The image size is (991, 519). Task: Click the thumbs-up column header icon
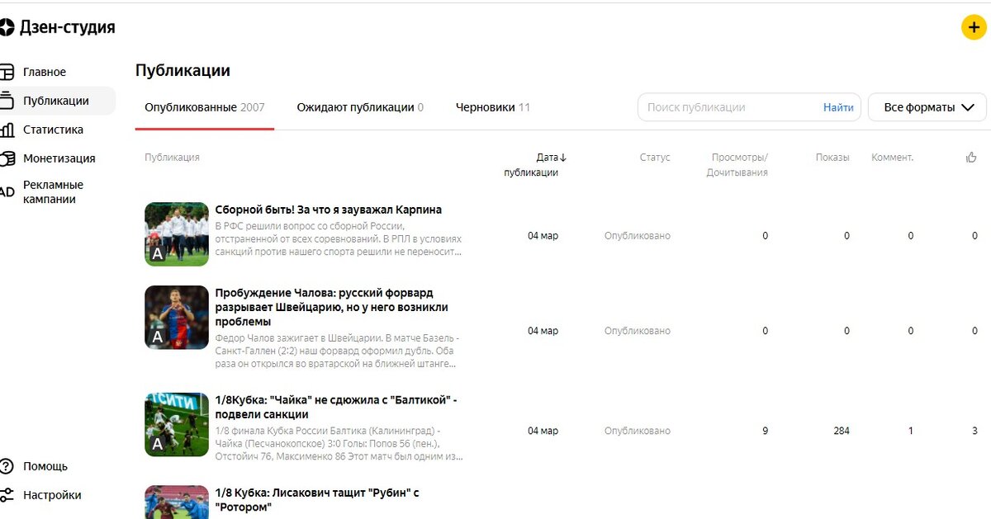[970, 157]
